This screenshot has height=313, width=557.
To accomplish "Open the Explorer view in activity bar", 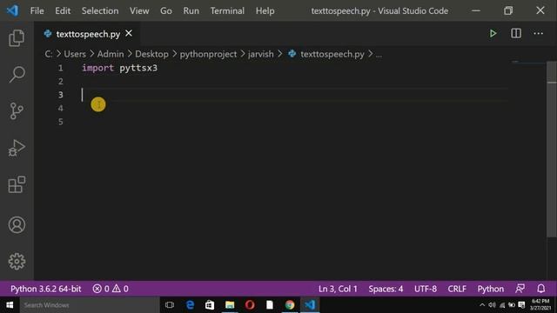I will pos(17,37).
